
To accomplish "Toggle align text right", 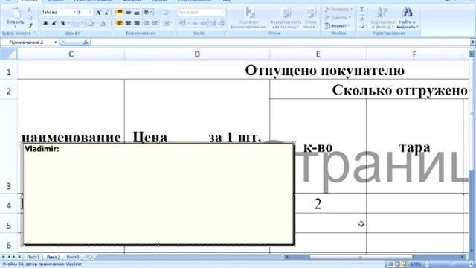I will click(x=137, y=23).
